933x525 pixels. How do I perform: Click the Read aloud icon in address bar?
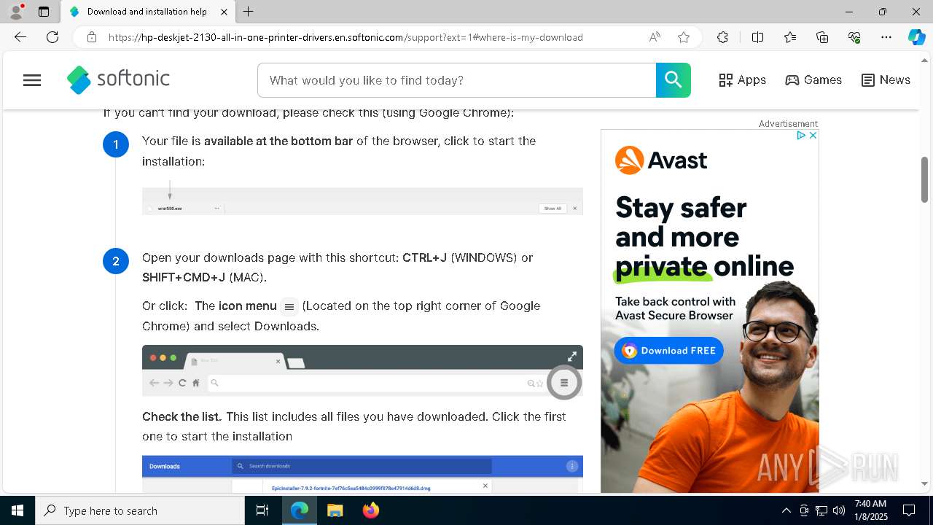point(655,37)
